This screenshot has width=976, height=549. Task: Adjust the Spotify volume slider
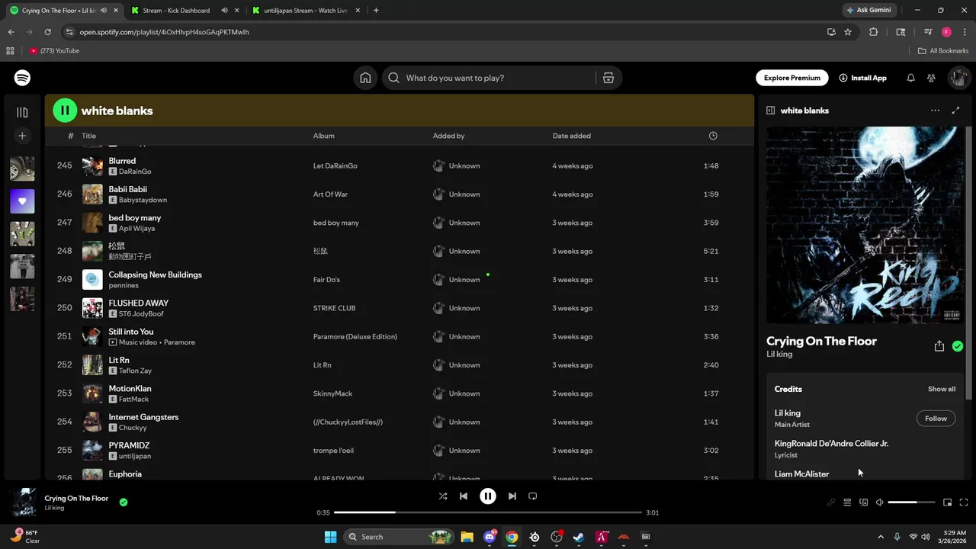click(911, 502)
